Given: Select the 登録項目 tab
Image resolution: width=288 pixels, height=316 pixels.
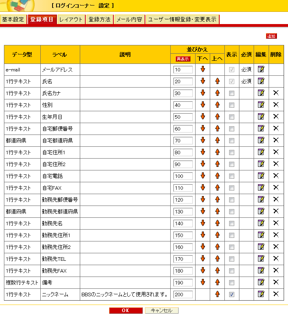Looking at the screenshot, I should pos(42,20).
